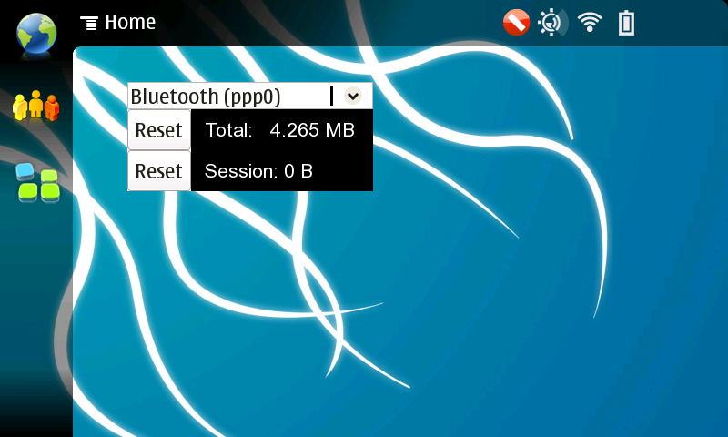Reset the Session data counter
Viewport: 728px width, 437px height.
pyautogui.click(x=159, y=171)
